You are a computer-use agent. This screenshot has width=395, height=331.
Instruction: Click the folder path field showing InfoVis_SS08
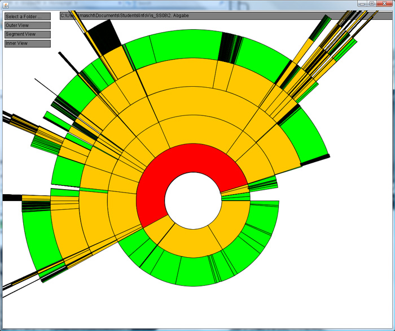[226, 16]
